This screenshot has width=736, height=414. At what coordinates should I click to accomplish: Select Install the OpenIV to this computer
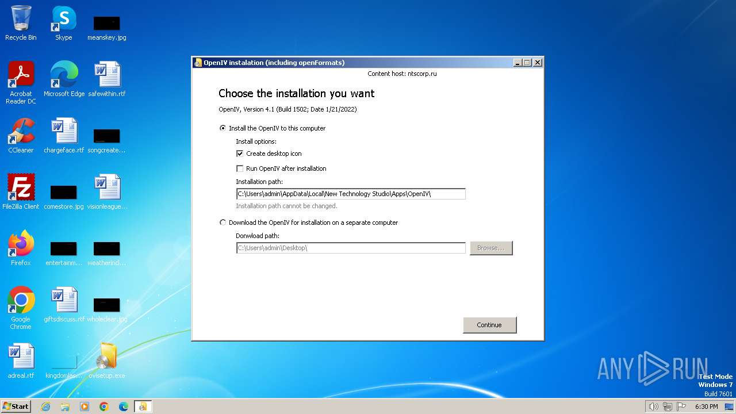coord(273,128)
